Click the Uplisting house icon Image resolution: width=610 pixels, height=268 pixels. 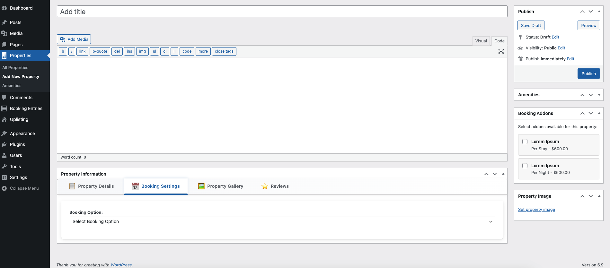(4, 119)
